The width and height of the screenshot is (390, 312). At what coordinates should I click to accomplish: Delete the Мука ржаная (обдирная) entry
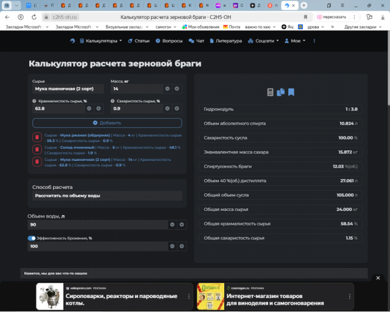point(37,137)
